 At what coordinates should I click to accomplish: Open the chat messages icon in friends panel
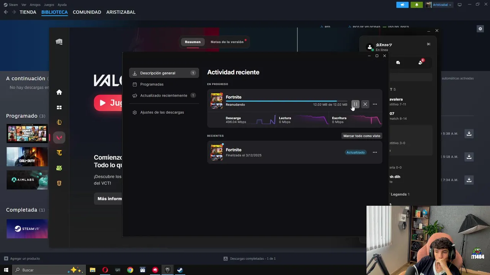398,63
